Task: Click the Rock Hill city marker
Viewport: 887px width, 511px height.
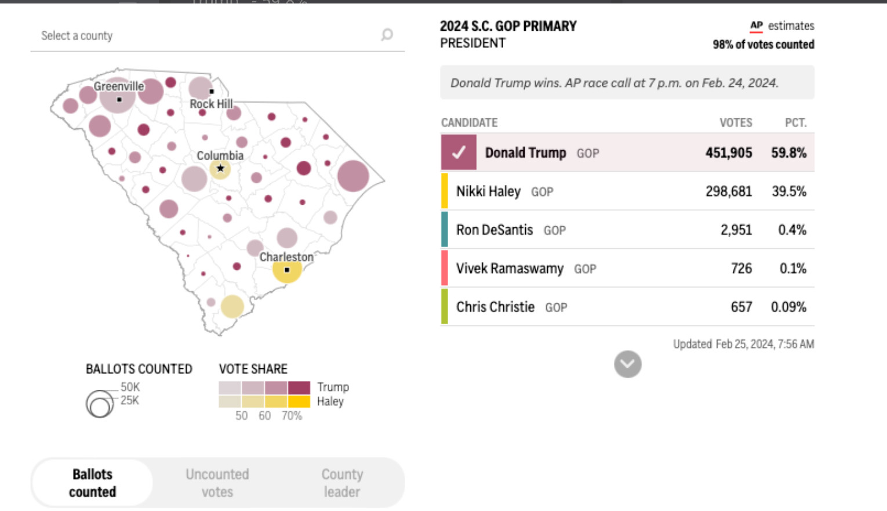Action: pyautogui.click(x=212, y=91)
